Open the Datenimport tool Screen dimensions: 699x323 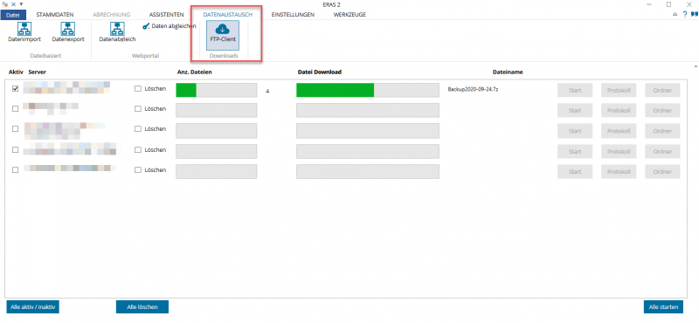[x=24, y=32]
